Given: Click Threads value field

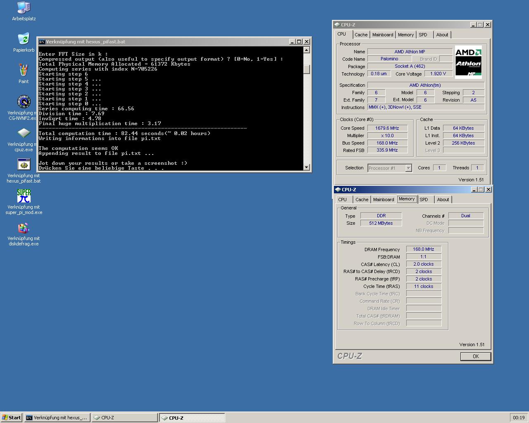Looking at the screenshot, I should (x=477, y=168).
